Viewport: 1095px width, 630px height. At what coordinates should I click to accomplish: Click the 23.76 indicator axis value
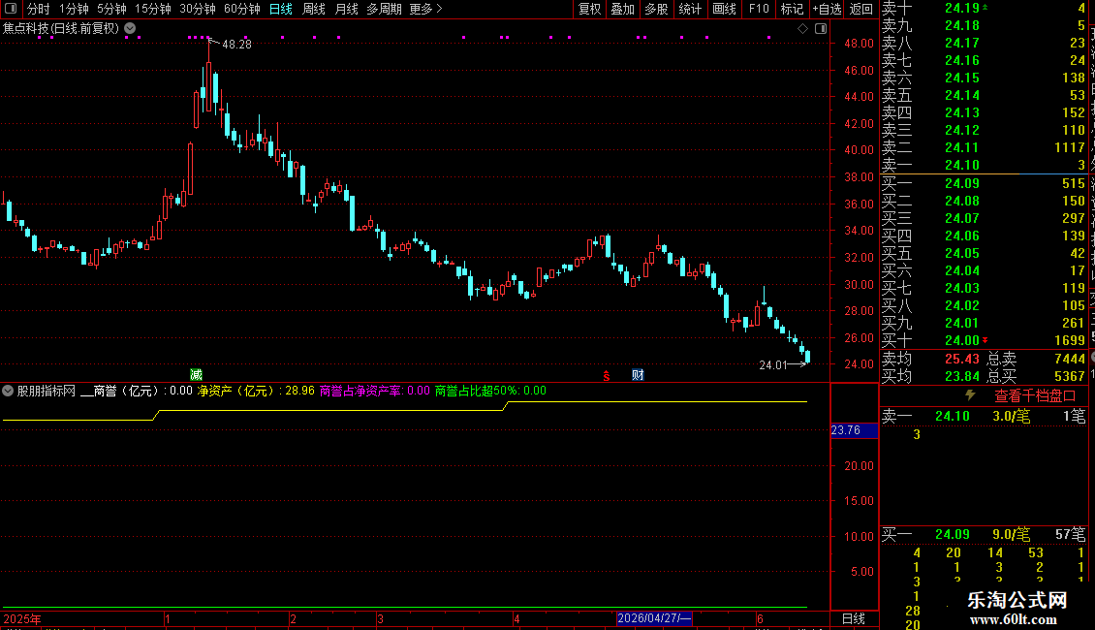854,430
